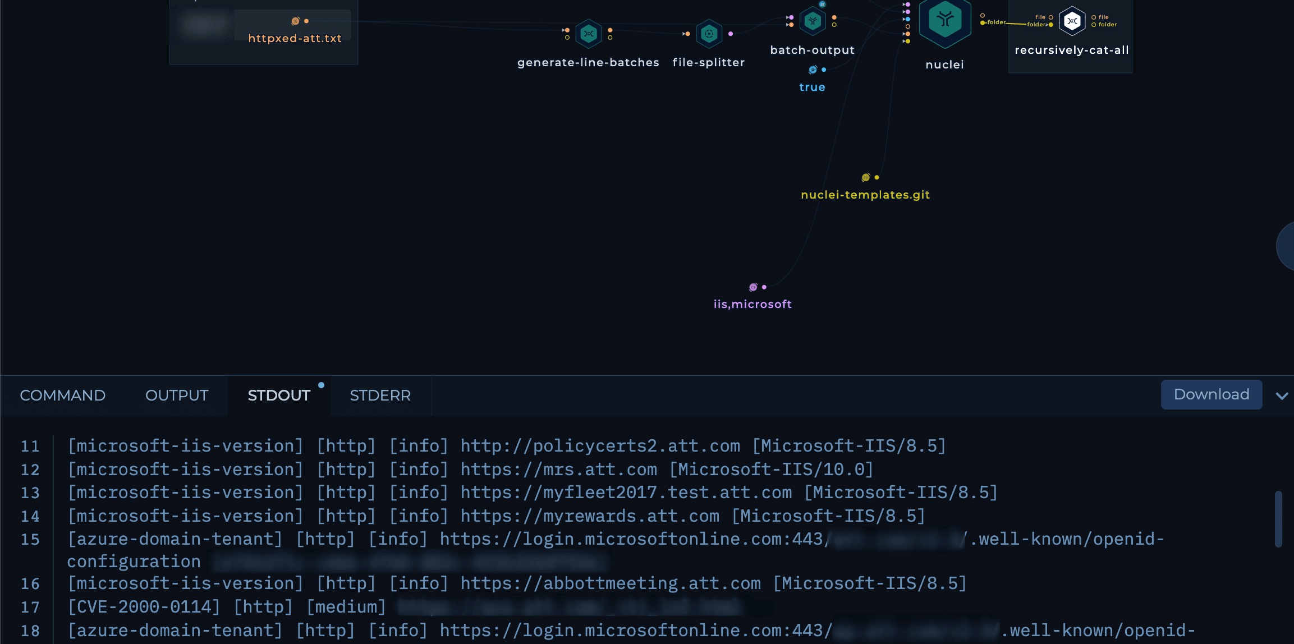Click line 16 abbottmeeting.att.com result
This screenshot has width=1294, height=644.
(x=517, y=583)
